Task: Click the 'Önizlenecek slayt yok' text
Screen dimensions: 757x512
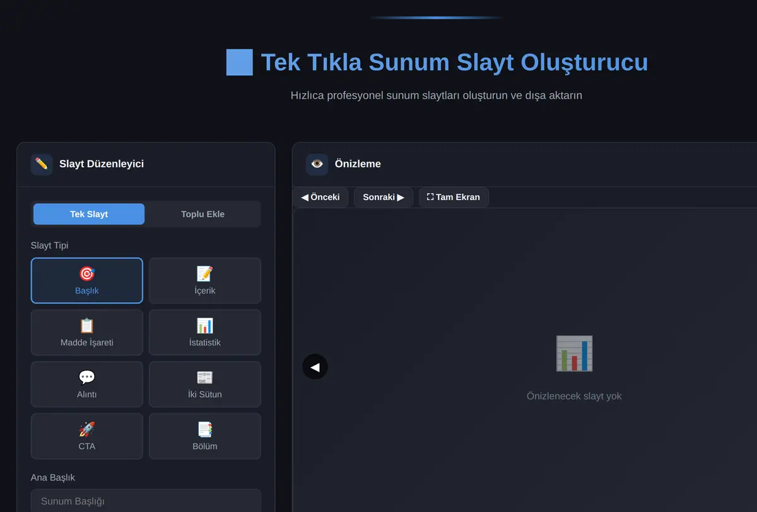Action: [x=574, y=396]
